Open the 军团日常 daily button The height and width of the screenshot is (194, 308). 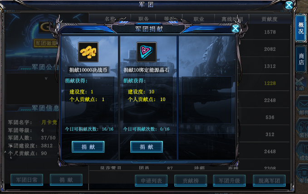(x=27, y=180)
